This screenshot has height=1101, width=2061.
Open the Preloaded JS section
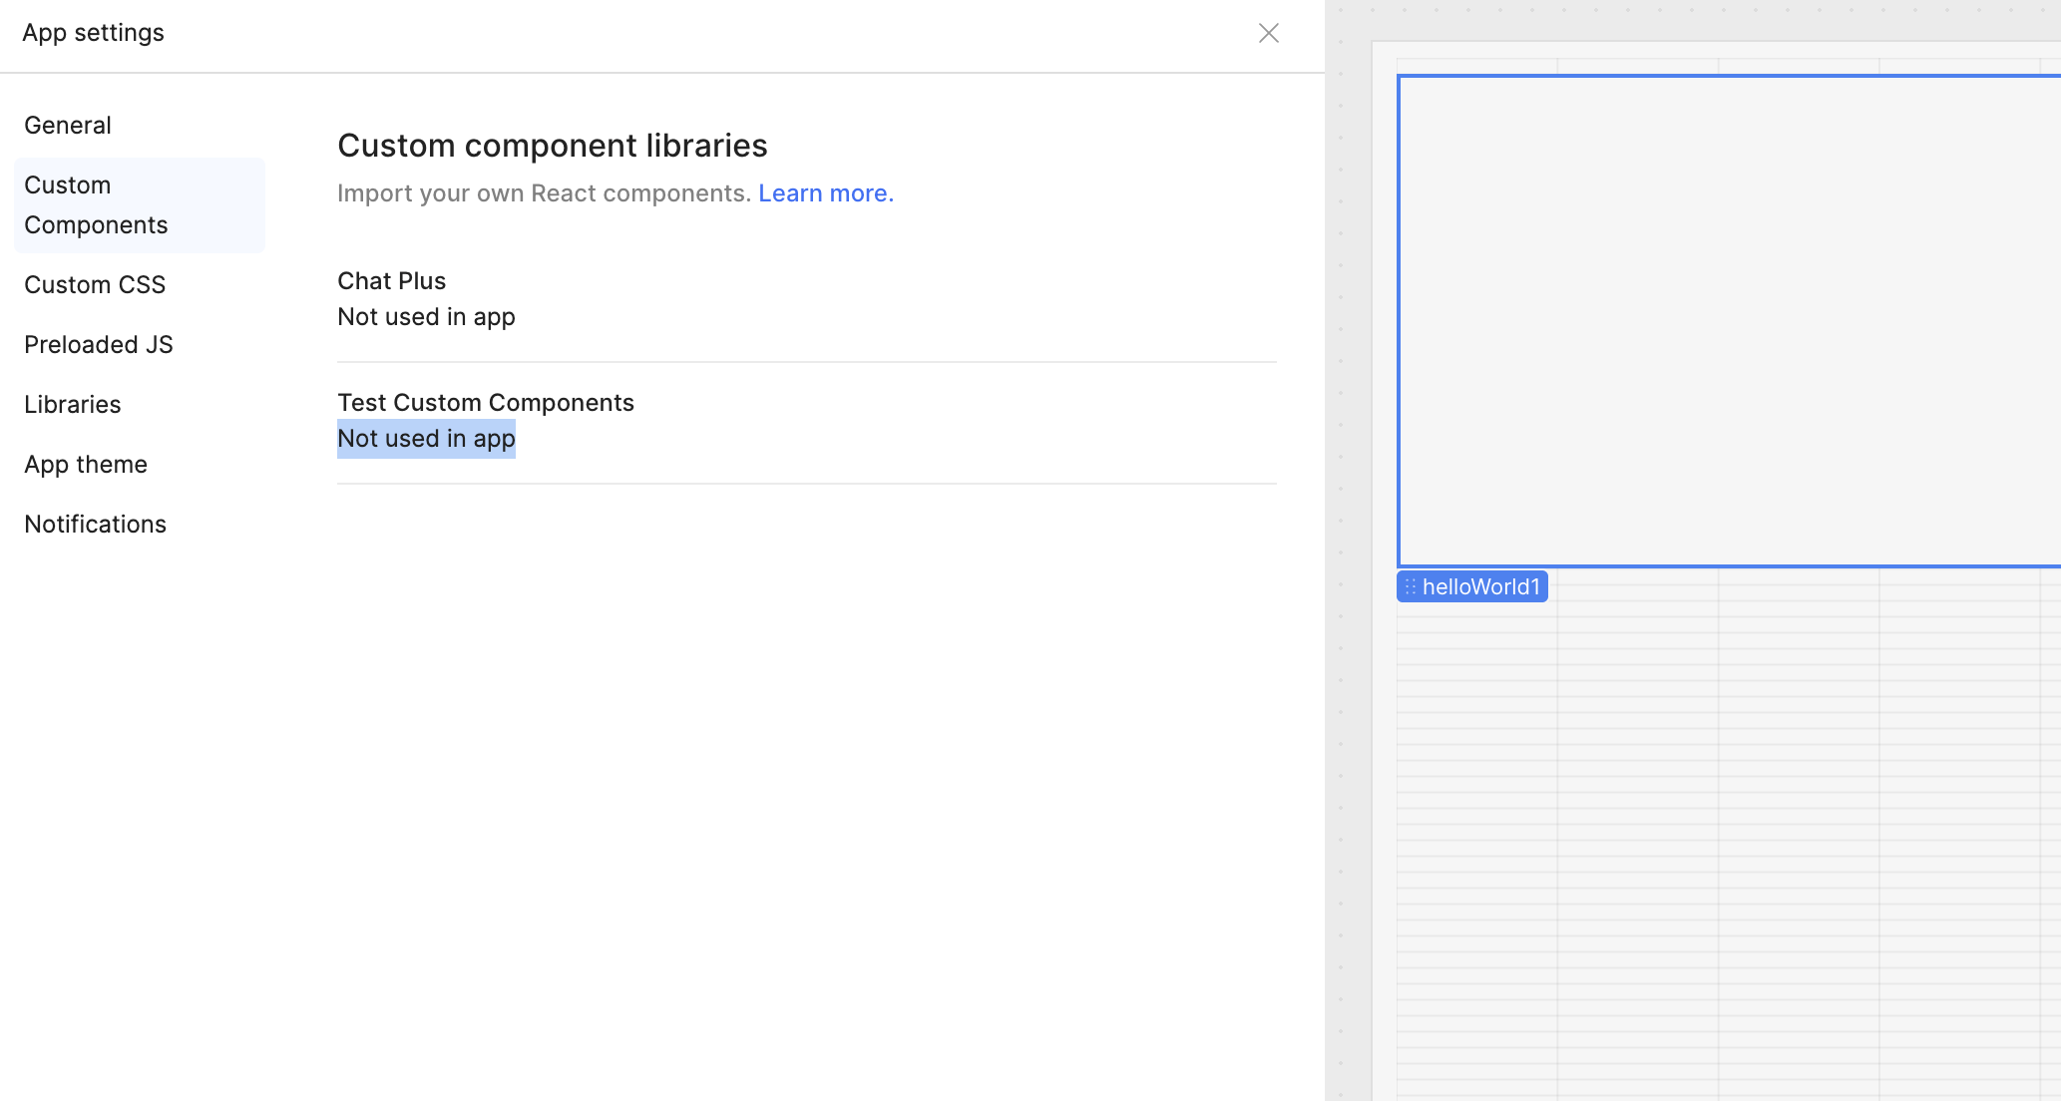click(x=99, y=345)
